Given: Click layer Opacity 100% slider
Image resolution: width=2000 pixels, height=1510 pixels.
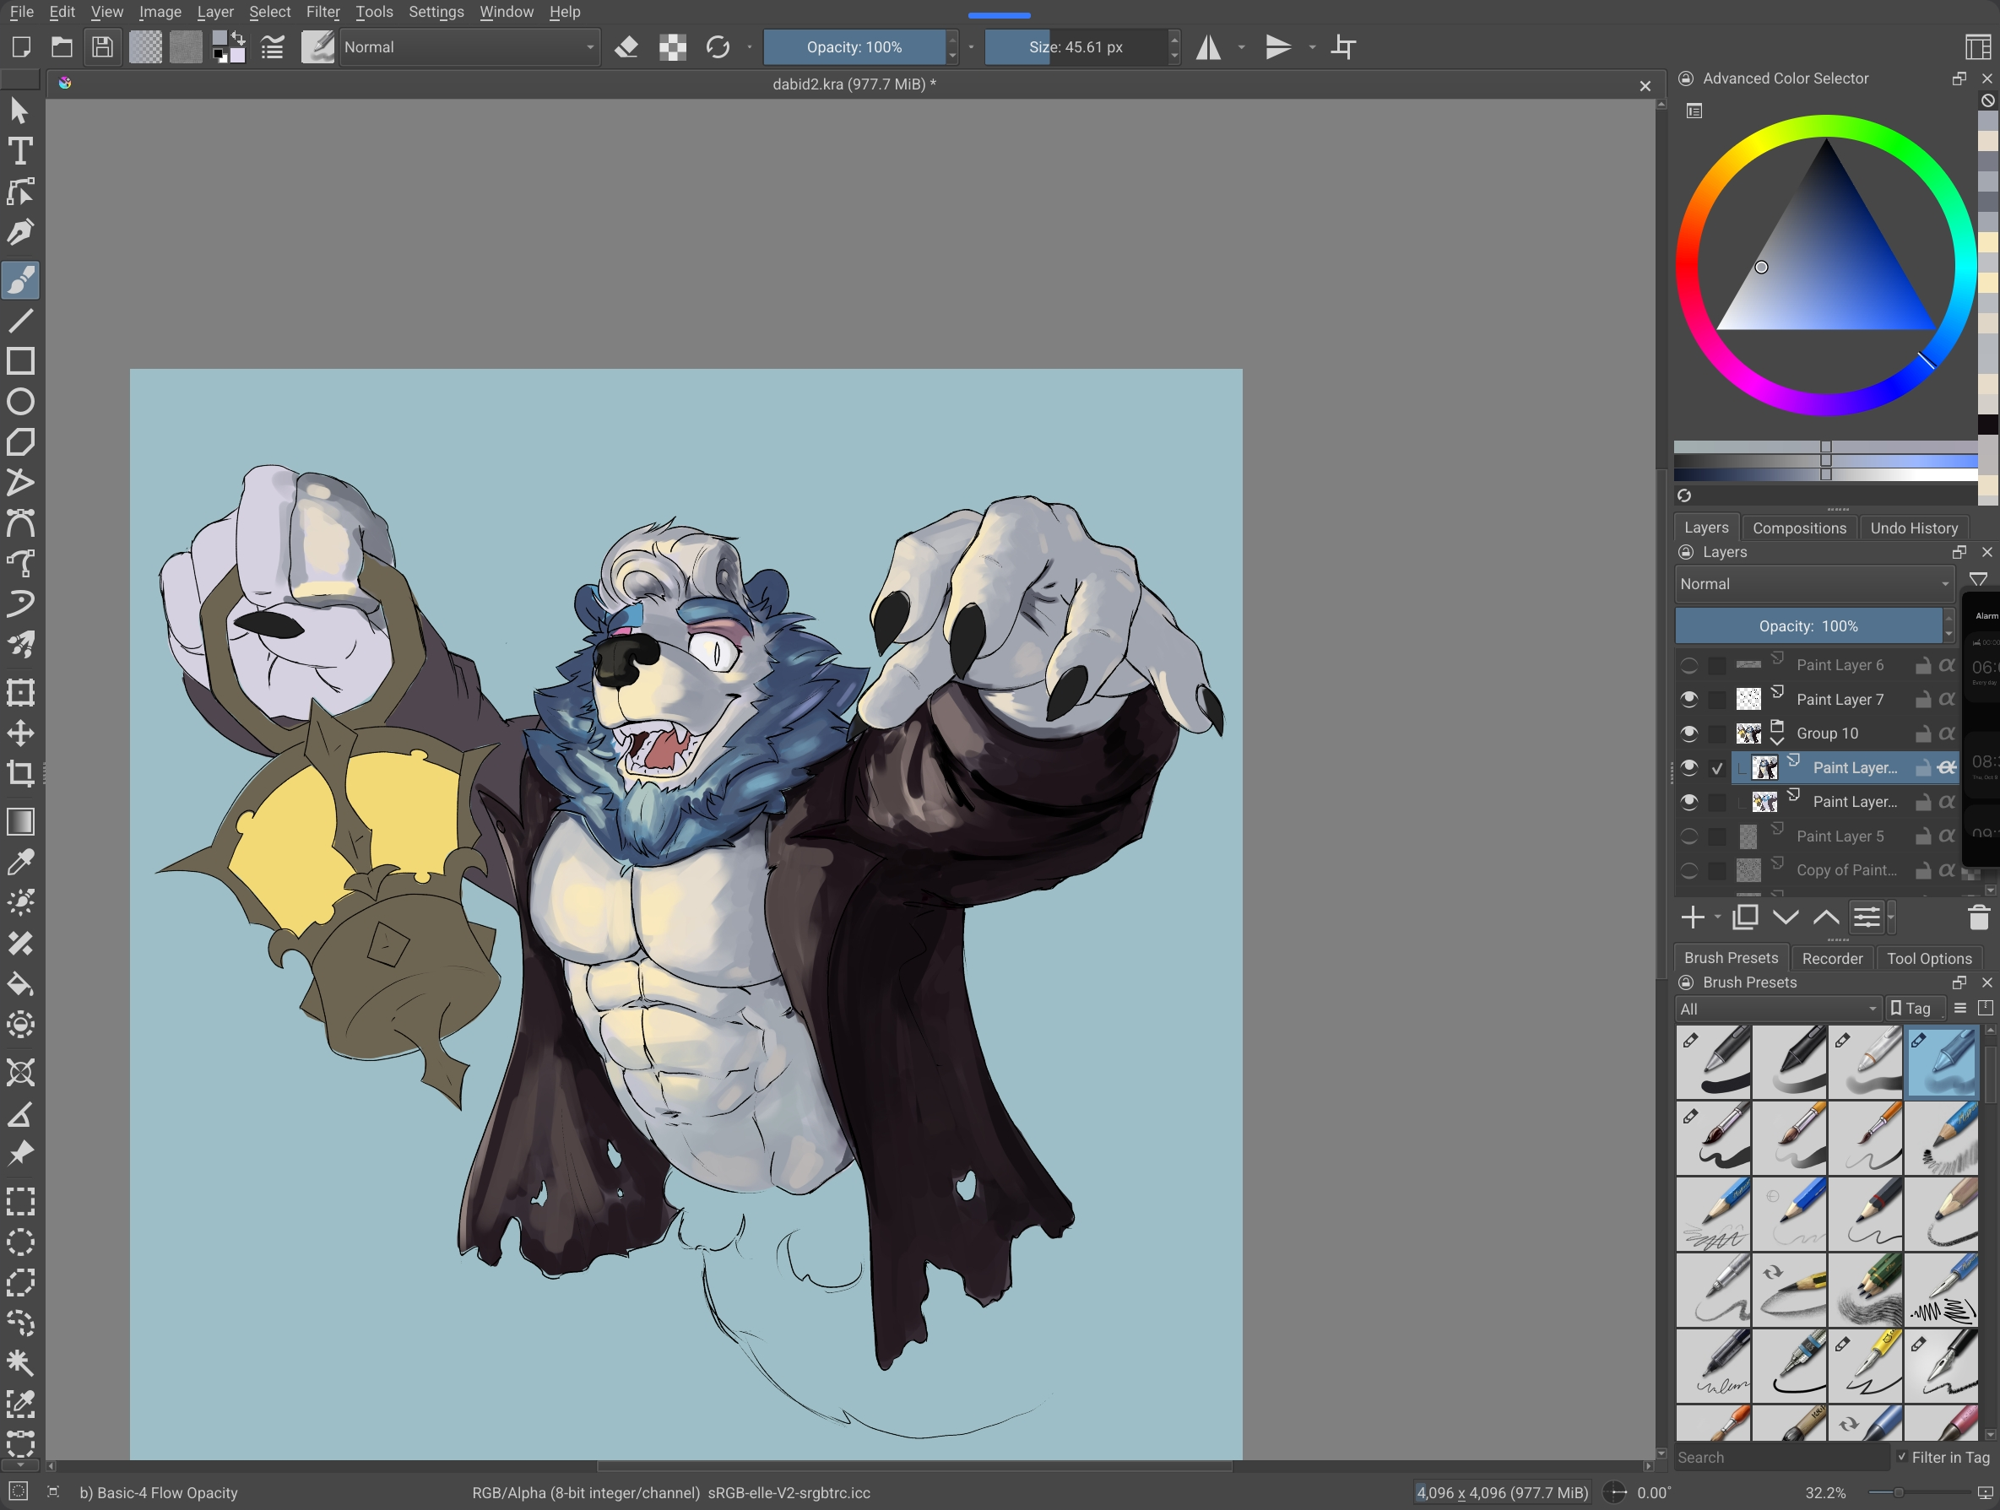Looking at the screenshot, I should 1808,625.
